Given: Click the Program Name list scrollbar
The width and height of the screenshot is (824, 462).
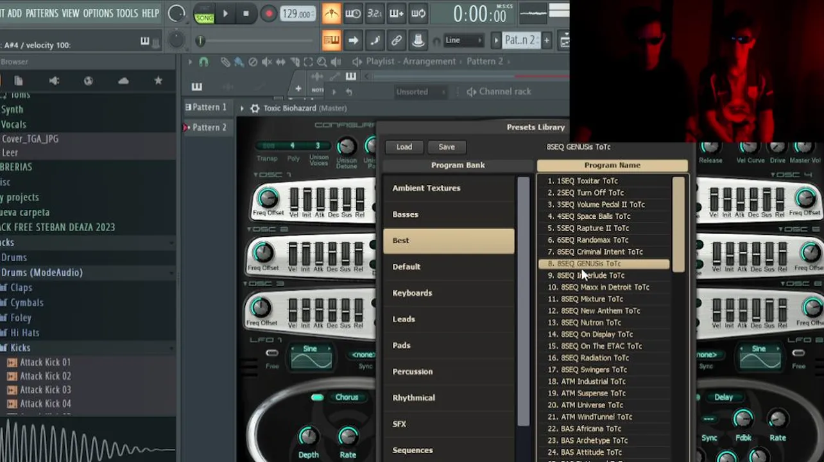Looking at the screenshot, I should pyautogui.click(x=678, y=225).
